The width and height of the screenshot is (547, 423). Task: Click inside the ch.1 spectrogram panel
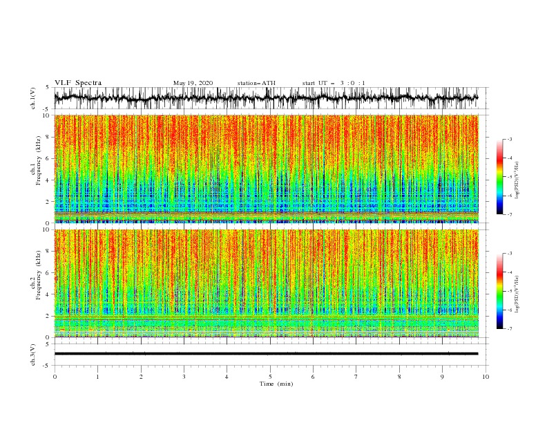[266, 169]
